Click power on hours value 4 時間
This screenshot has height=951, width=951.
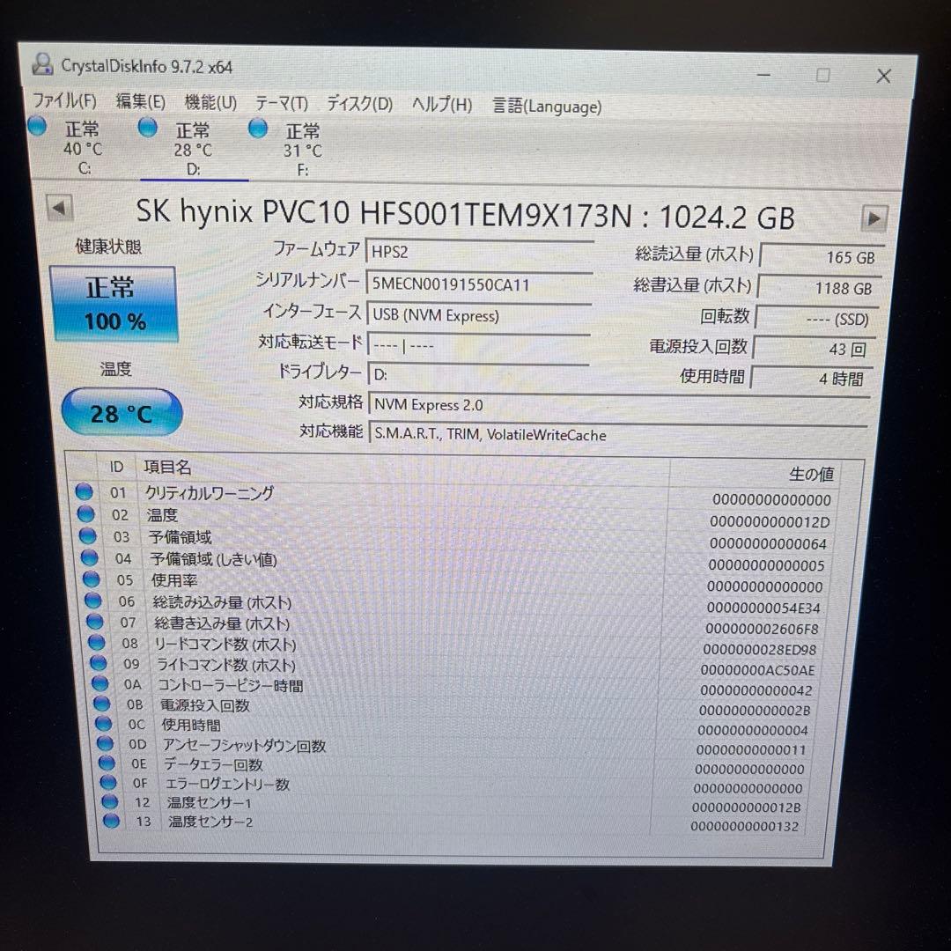pos(813,379)
